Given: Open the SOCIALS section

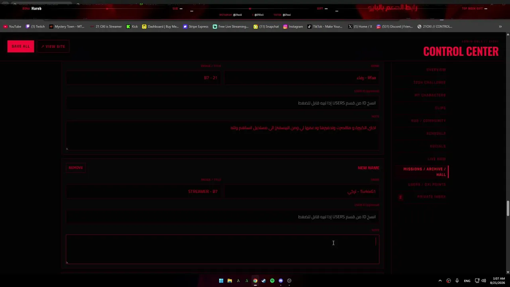Looking at the screenshot, I should pos(438,146).
